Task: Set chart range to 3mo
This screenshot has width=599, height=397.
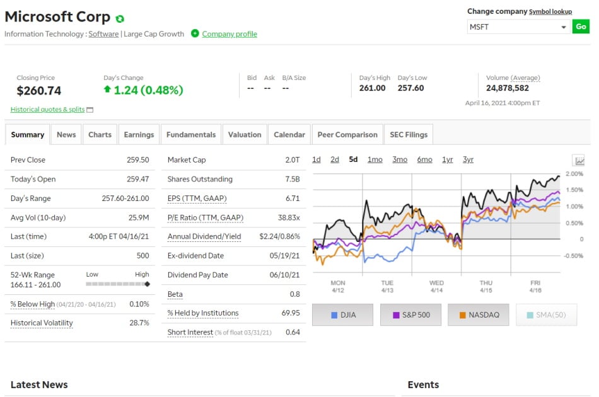Action: 400,159
